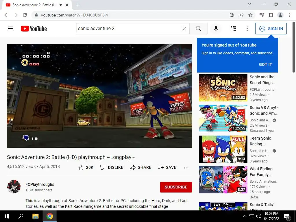Screen dimensions: 296x222
Task: Open the Chrome profile avatar
Action: [280, 15]
